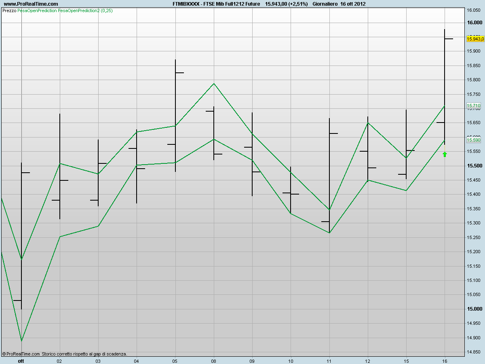Click the 15.800 price axis label
The image size is (485, 364).
pos(473,80)
